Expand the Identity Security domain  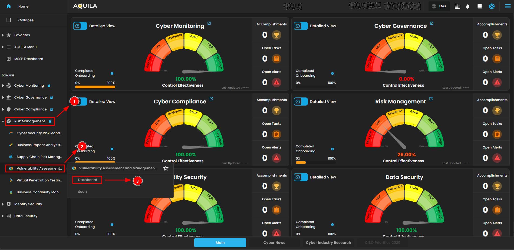point(3,204)
